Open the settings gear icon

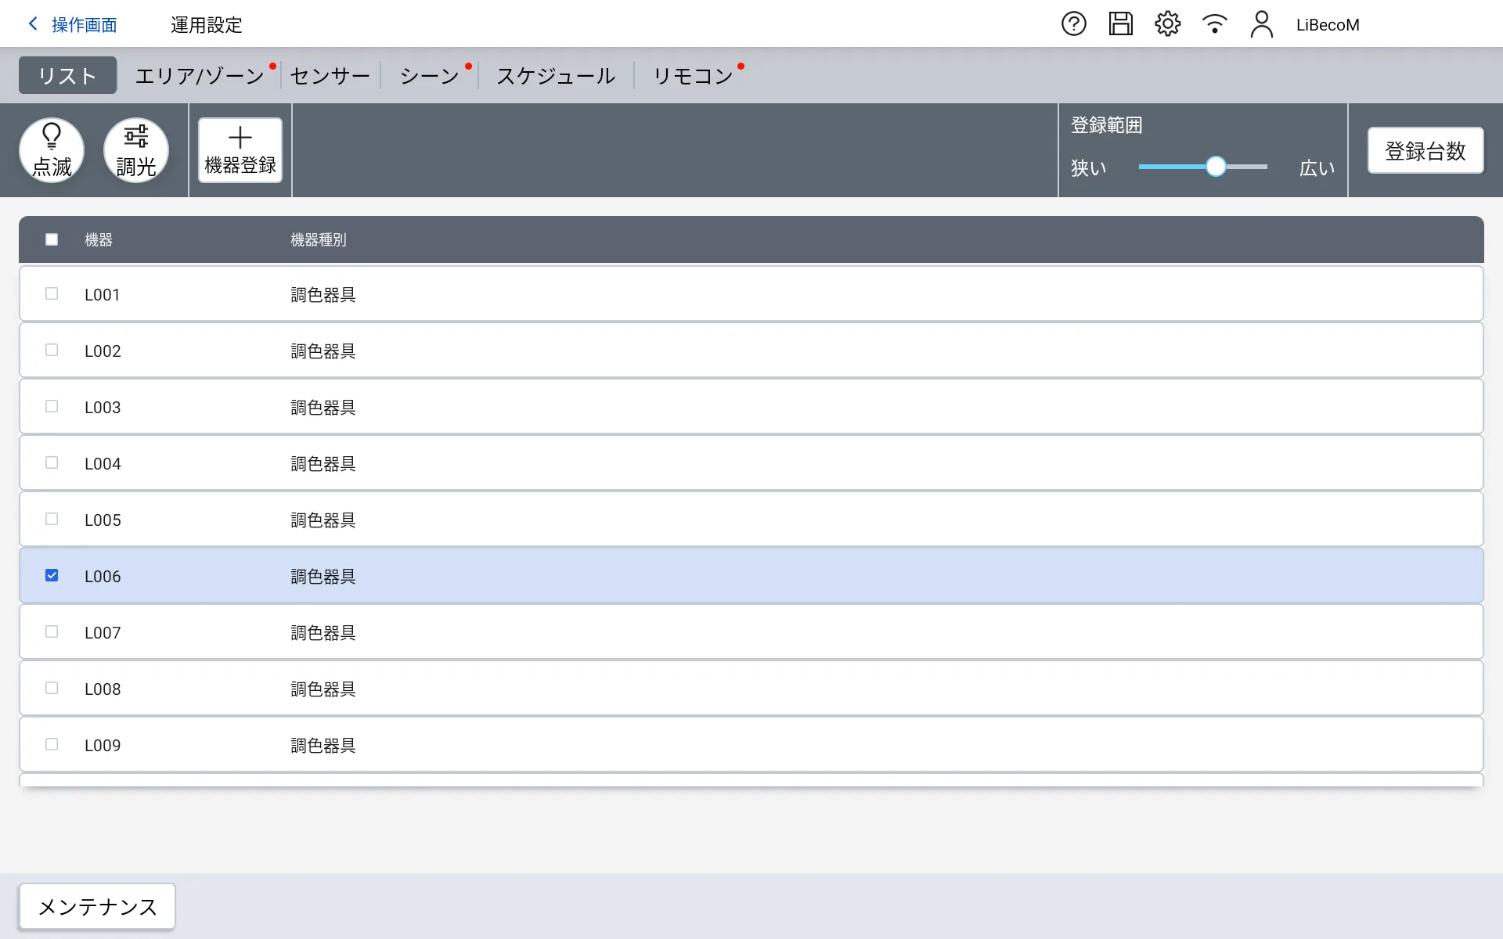tap(1167, 24)
